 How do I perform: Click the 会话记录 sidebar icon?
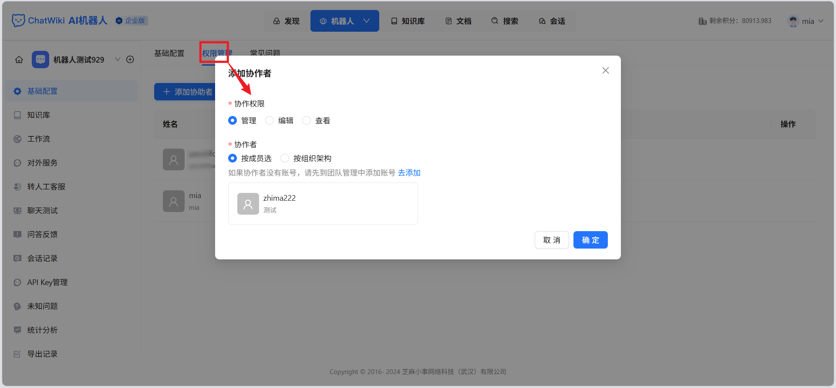click(x=17, y=259)
